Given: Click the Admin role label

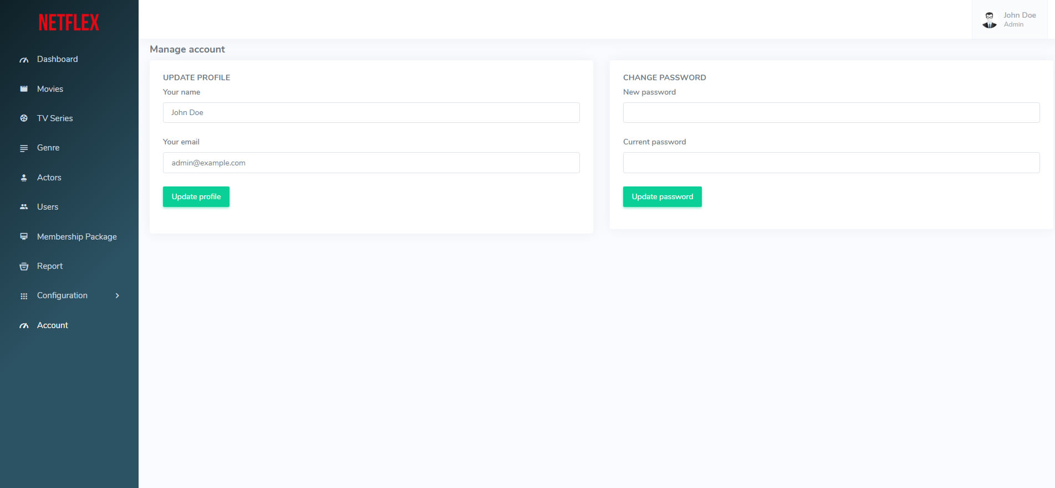Looking at the screenshot, I should (1013, 24).
